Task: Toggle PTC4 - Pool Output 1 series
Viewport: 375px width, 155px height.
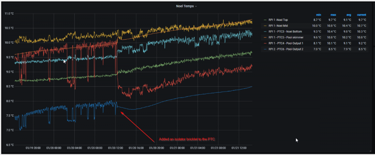Action: pos(286,43)
